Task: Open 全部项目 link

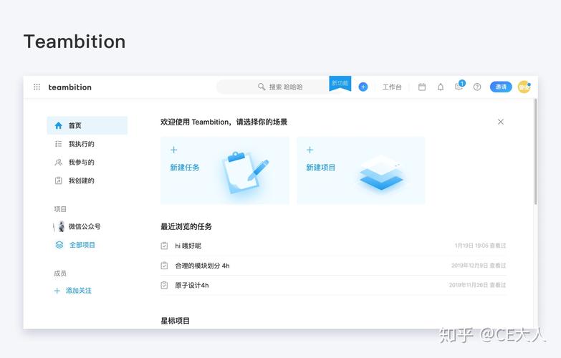Action: (x=82, y=245)
